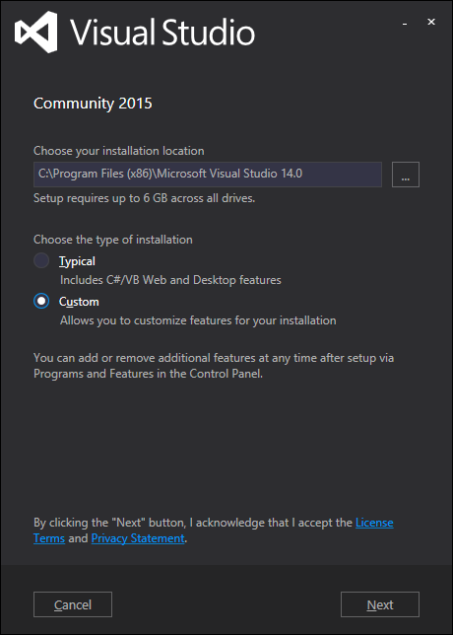The width and height of the screenshot is (453, 635).
Task: Minimize the Visual Studio setup window
Action: (x=404, y=23)
